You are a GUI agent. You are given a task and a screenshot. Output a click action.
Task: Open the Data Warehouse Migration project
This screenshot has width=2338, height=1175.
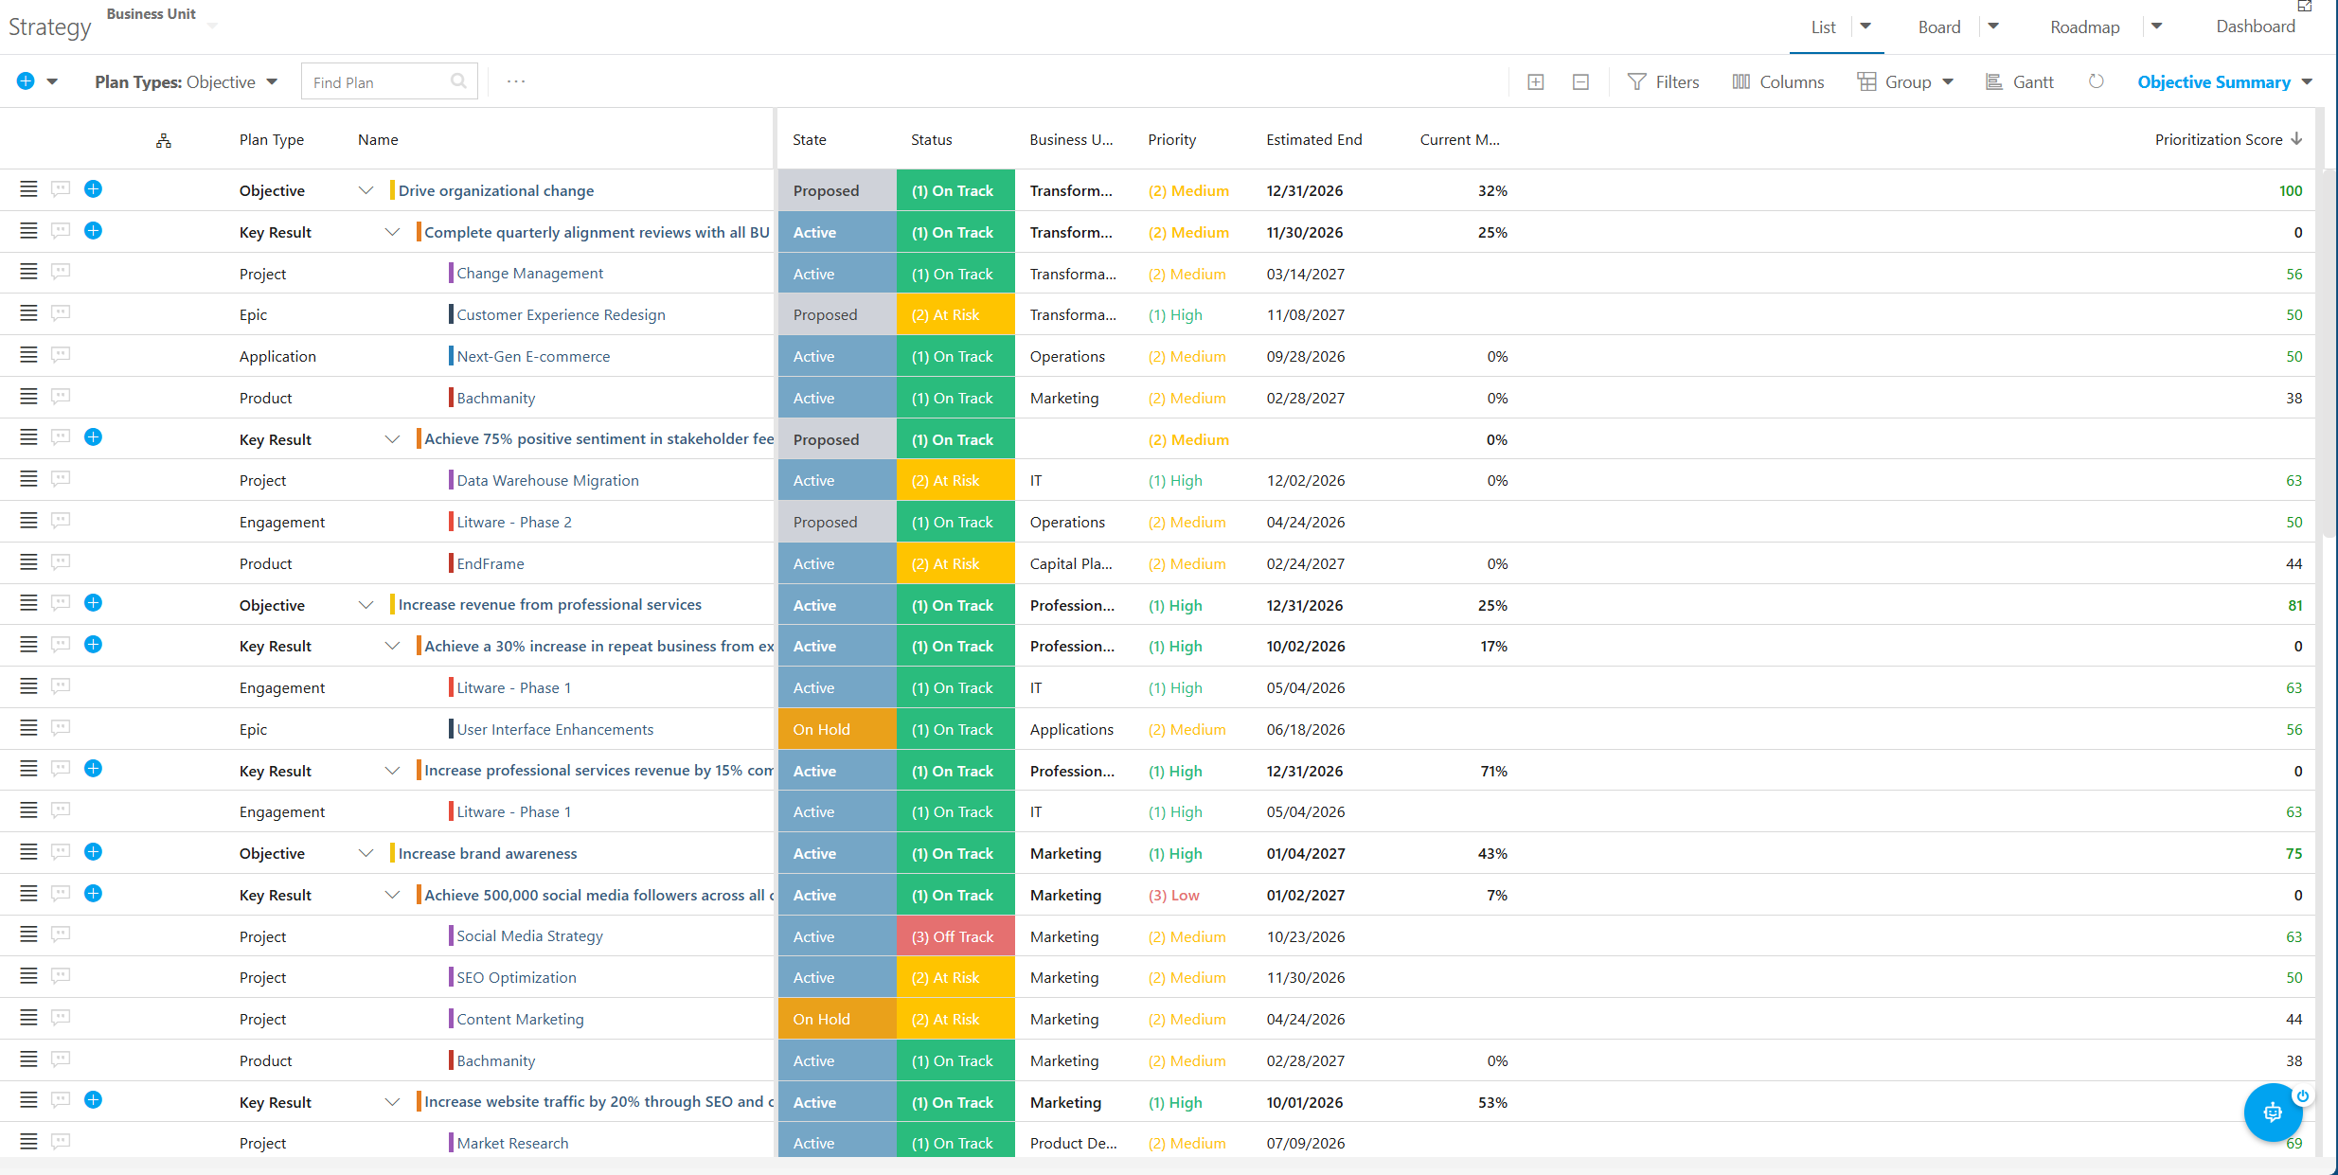pos(547,480)
